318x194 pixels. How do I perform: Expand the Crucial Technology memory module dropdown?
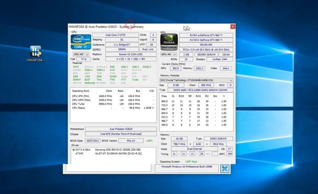tap(196, 80)
